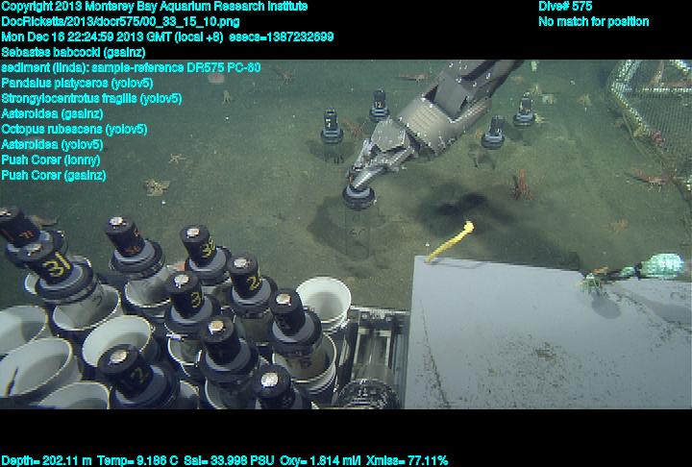
Task: Click the Push Corer (gsainz) annotation
Action: pos(54,175)
